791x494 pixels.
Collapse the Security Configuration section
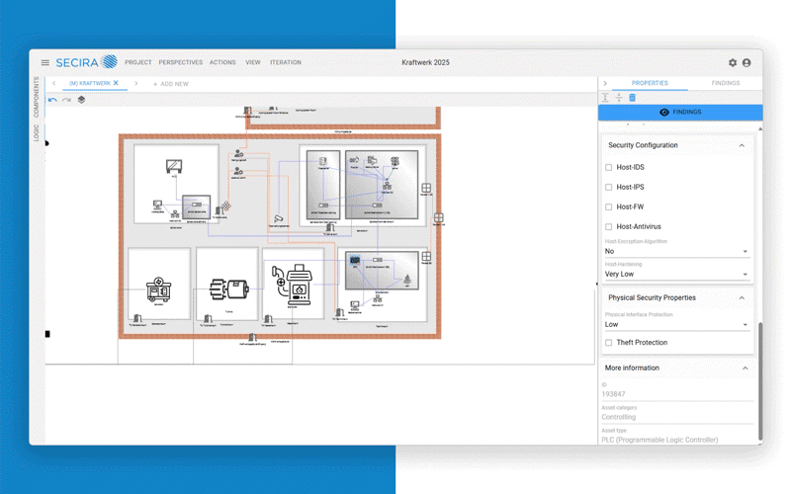(x=742, y=145)
